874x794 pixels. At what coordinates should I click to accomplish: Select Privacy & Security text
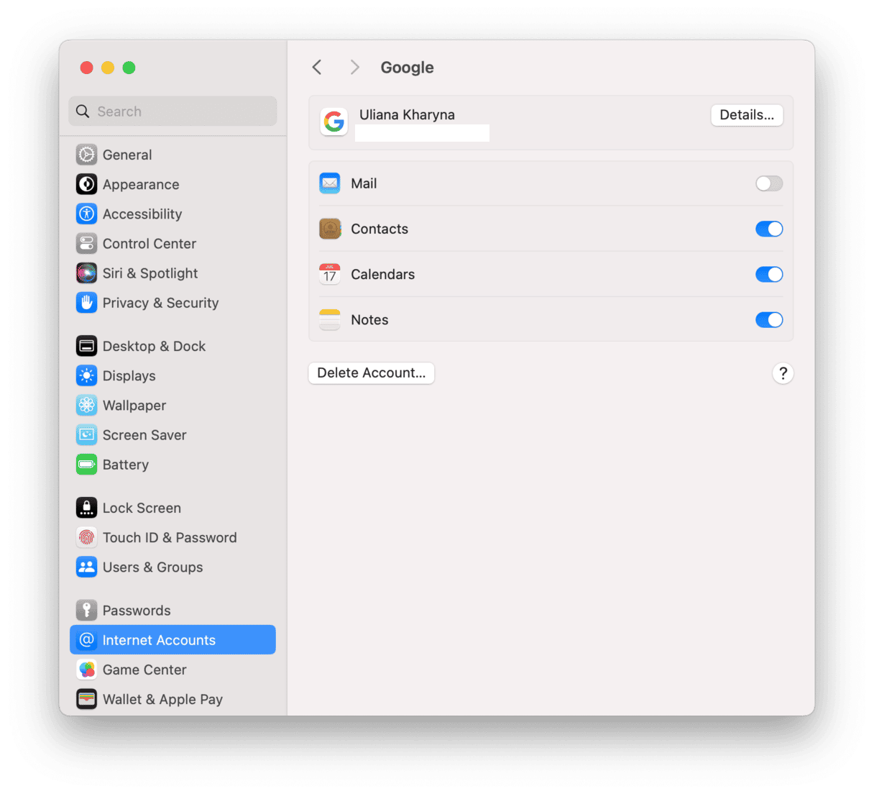[x=160, y=302]
